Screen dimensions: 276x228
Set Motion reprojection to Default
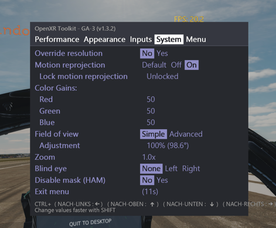tap(154, 65)
